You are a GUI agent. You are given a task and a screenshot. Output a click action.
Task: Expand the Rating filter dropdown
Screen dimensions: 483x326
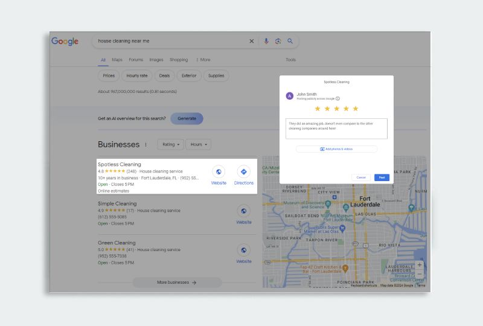pyautogui.click(x=171, y=144)
